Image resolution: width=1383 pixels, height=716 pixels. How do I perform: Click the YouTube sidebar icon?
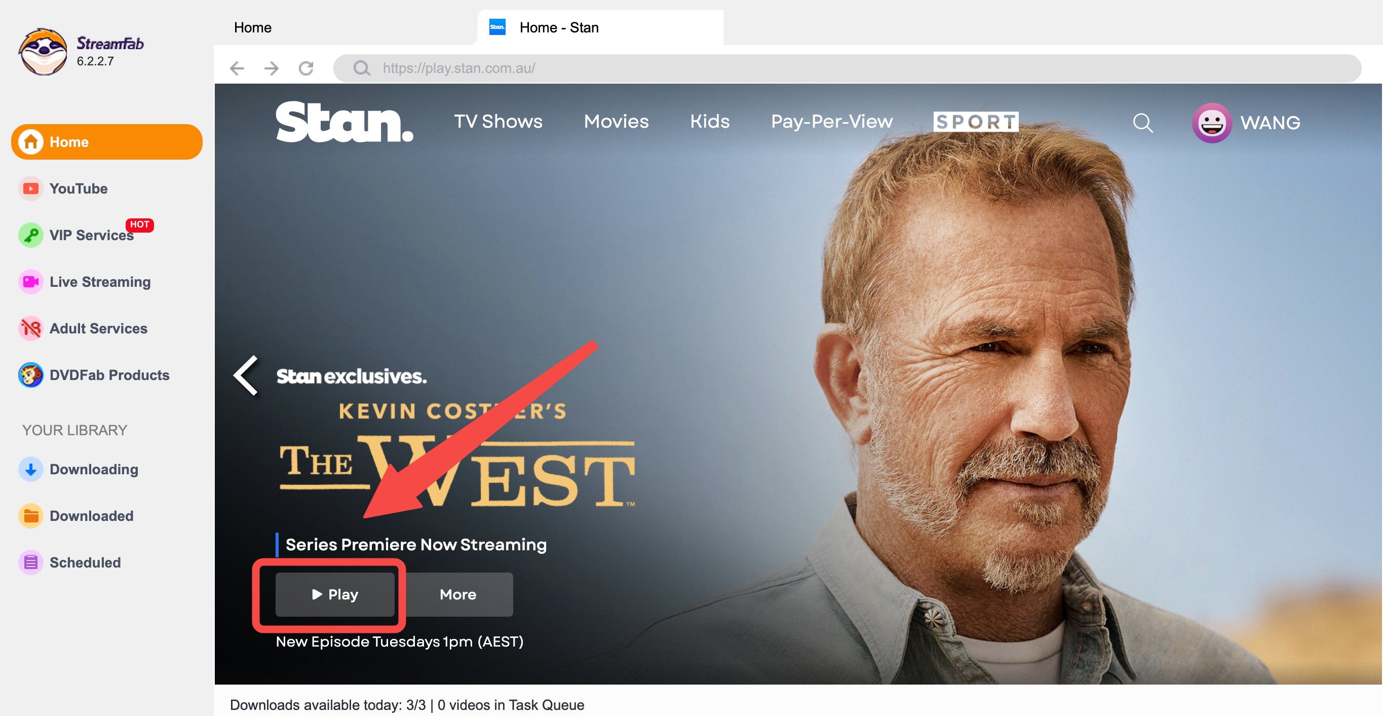[x=30, y=189]
